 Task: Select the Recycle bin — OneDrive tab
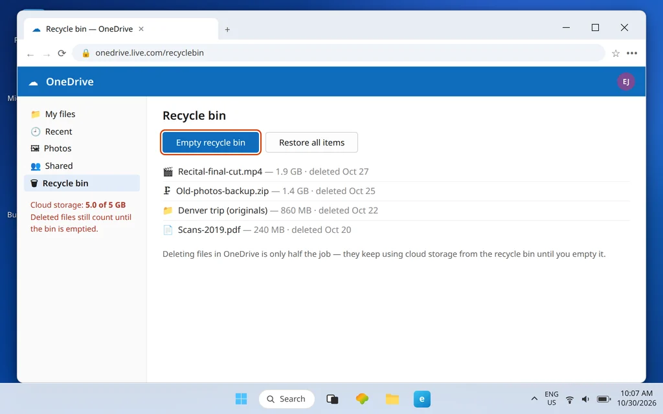(121, 28)
